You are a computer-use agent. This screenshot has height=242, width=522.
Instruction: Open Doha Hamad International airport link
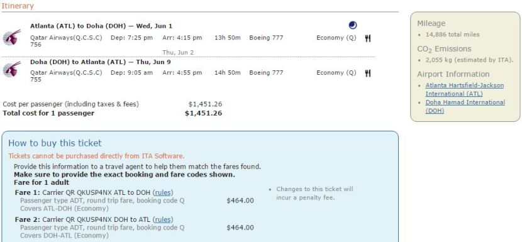(x=465, y=106)
